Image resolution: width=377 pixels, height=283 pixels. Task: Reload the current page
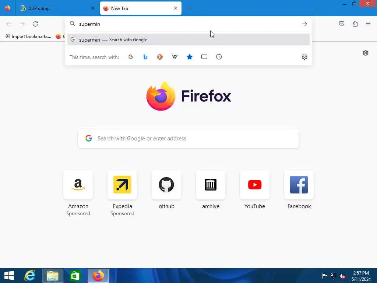pos(35,24)
